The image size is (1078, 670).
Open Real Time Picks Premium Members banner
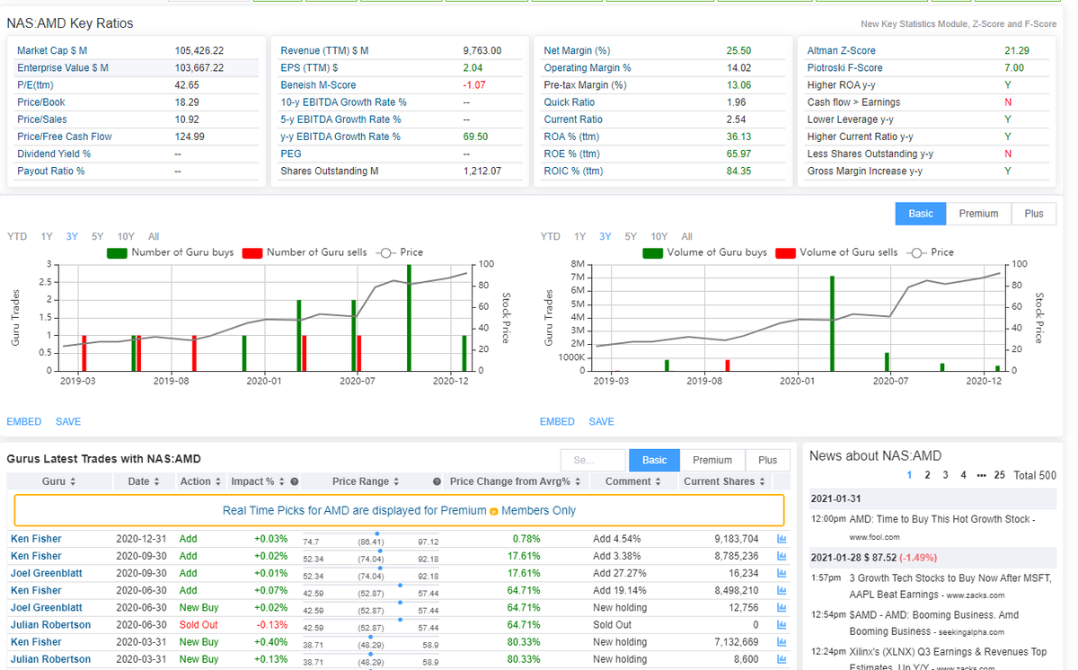click(399, 510)
